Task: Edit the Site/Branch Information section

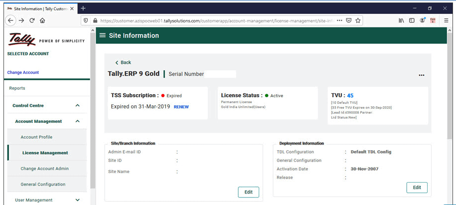Action: 248,192
